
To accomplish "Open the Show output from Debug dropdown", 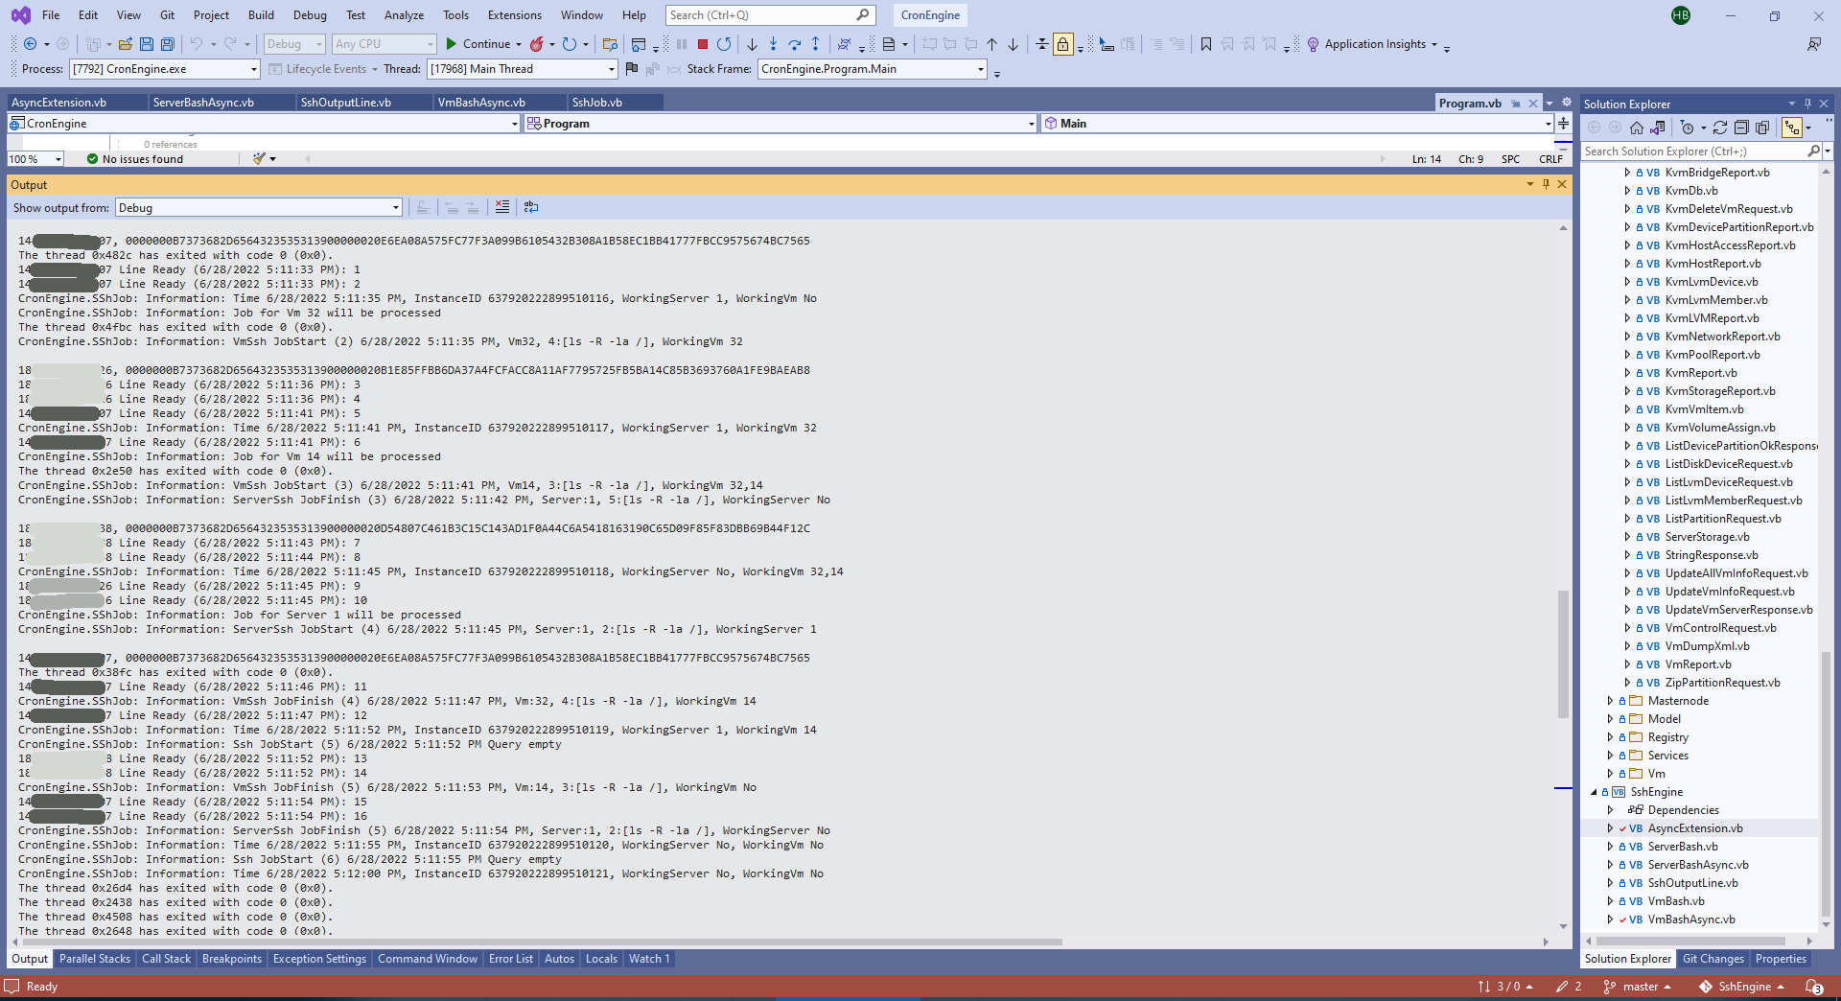I will 259,208.
